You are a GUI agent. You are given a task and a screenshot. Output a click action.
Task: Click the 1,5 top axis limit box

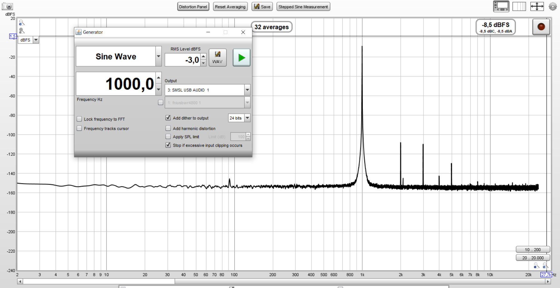click(x=13, y=36)
